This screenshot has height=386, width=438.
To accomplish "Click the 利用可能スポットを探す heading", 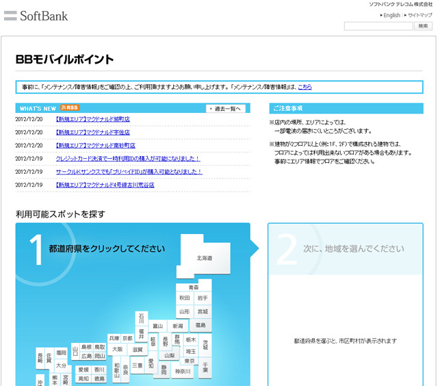I will [60, 214].
